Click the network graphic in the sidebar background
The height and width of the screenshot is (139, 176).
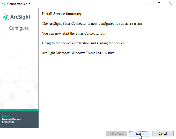coord(19,78)
